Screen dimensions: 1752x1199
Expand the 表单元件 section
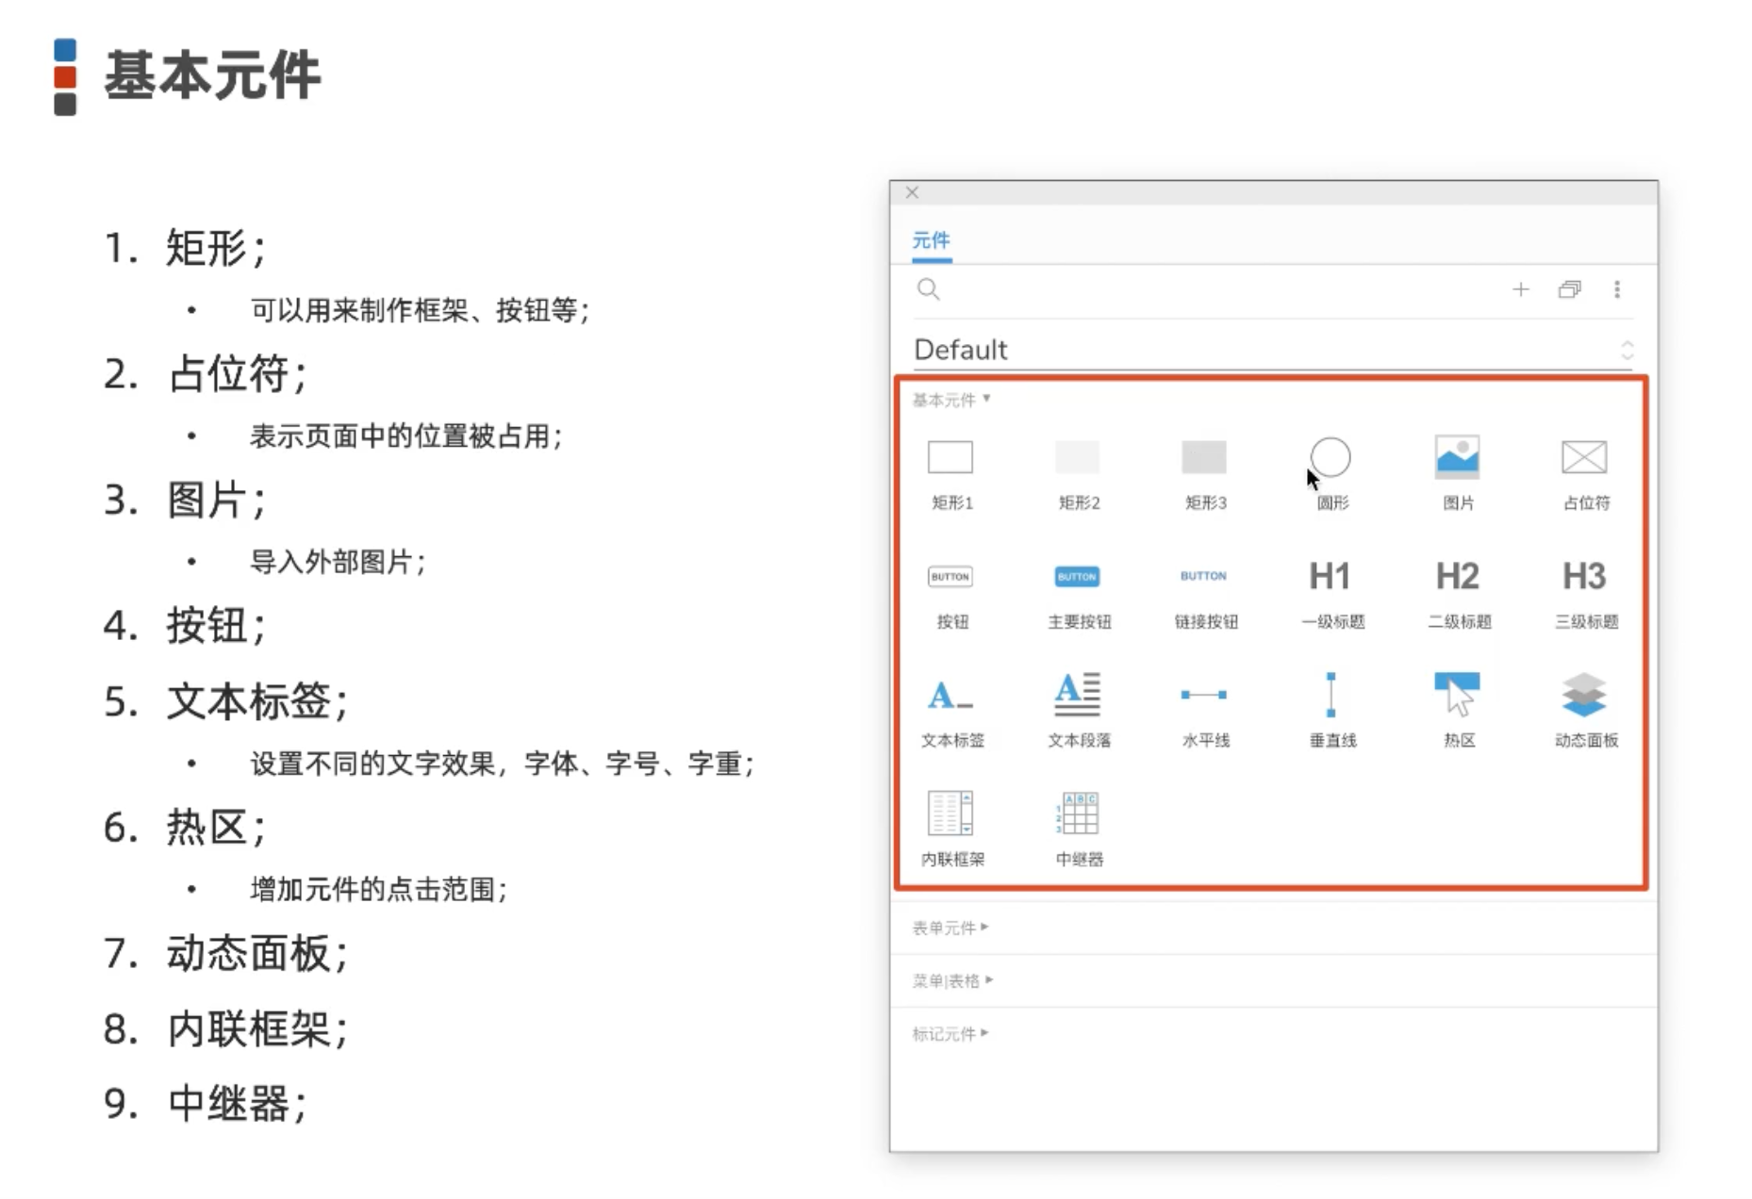(950, 928)
